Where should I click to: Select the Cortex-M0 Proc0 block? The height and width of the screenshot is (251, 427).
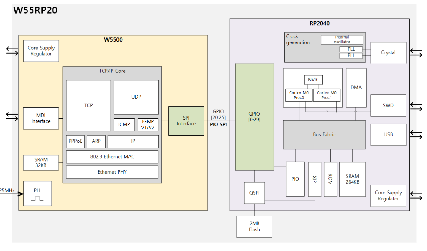(x=299, y=95)
